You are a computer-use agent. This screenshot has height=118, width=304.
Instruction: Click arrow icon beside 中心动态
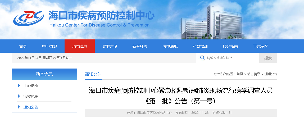19,85
